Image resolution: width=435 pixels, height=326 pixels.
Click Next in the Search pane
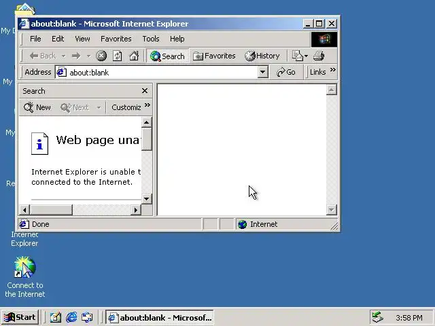tap(75, 107)
